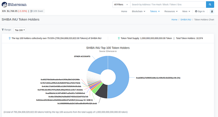
Task: Click the 0xadf9bbfdc3... chart label
Action: (x=65, y=93)
